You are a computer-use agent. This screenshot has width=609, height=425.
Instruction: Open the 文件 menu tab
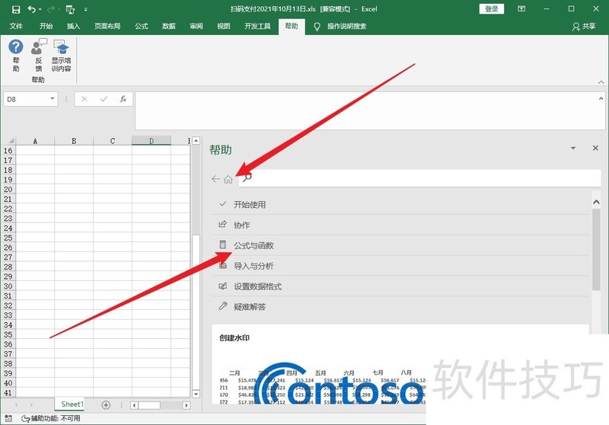(x=16, y=26)
